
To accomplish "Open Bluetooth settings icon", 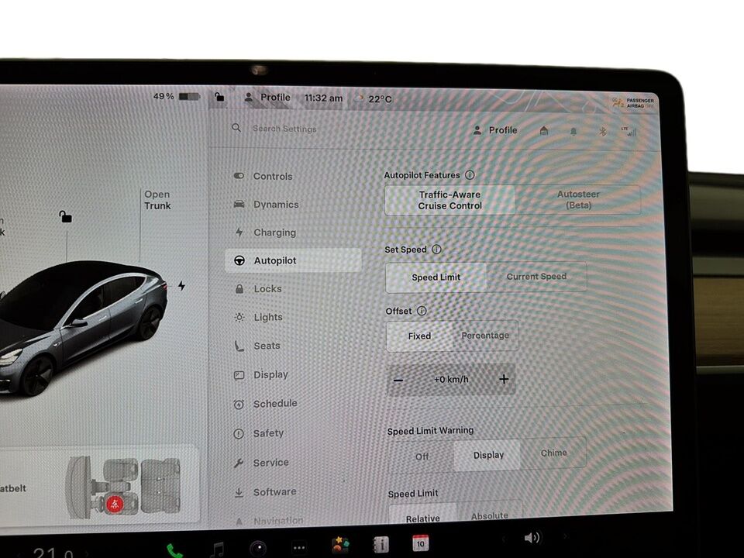I will pyautogui.click(x=603, y=132).
